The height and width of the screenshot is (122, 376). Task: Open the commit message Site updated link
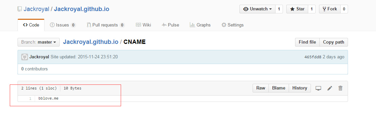[84, 57]
